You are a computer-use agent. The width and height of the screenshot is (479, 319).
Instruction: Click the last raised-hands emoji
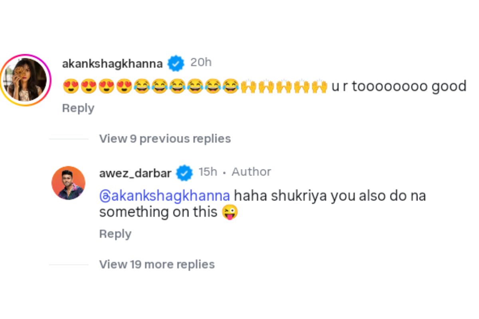pos(319,87)
